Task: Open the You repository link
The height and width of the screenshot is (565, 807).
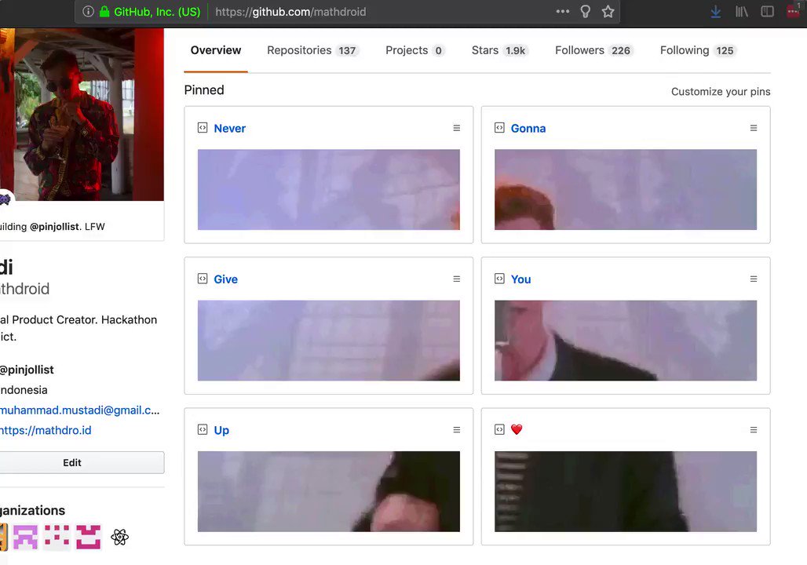Action: (x=520, y=279)
